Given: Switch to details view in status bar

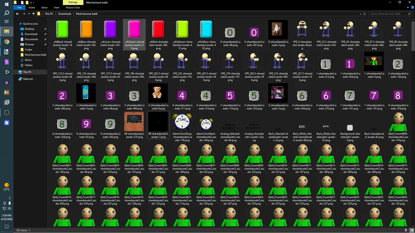Looking at the screenshot, I should tap(406, 230).
